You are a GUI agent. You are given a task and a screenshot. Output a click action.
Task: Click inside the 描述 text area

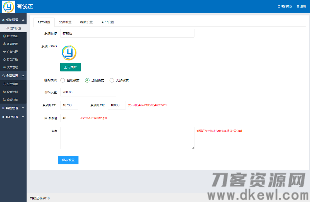[127, 138]
